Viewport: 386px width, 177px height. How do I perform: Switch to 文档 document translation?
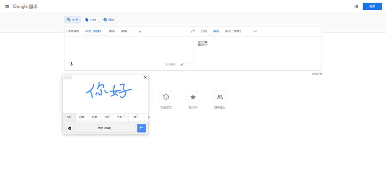click(90, 20)
